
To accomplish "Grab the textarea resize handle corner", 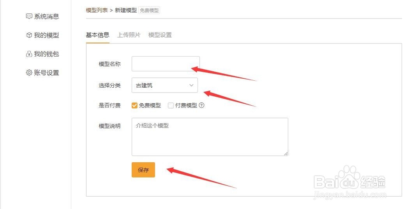I will click(286, 154).
